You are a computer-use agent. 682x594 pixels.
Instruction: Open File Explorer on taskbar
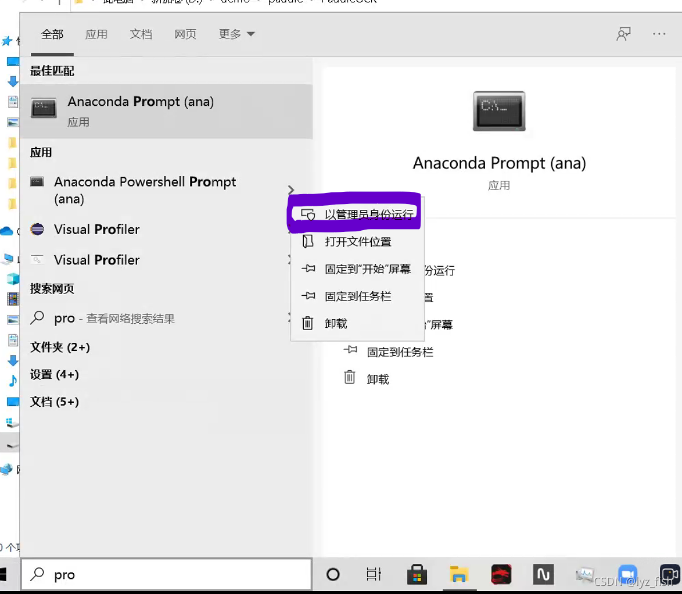coord(459,574)
